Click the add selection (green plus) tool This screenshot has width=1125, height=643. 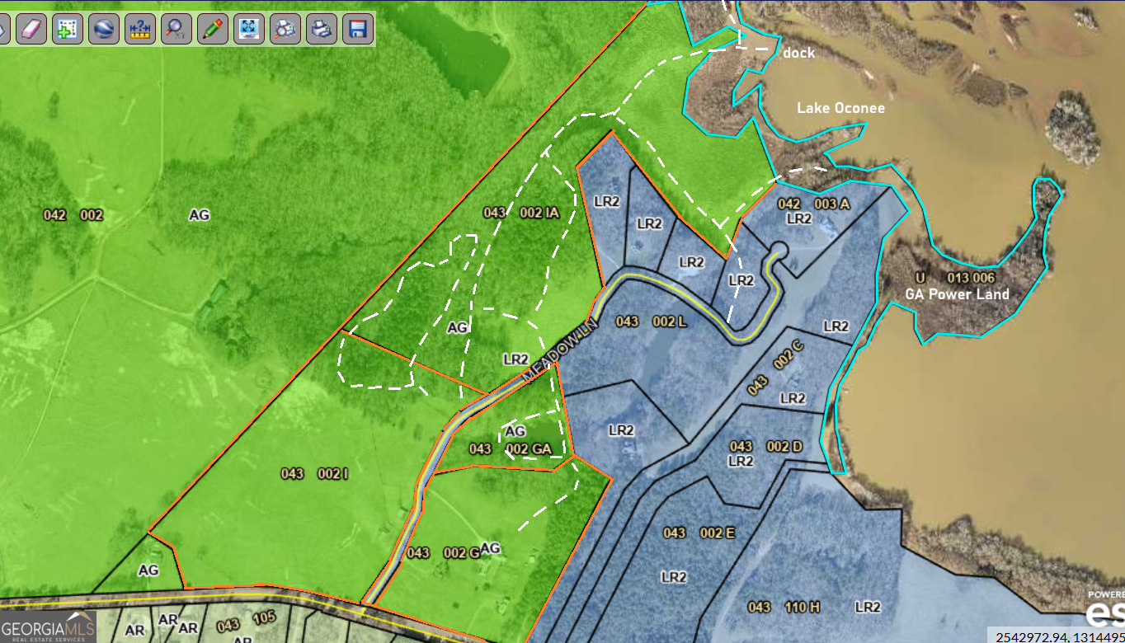coord(68,29)
